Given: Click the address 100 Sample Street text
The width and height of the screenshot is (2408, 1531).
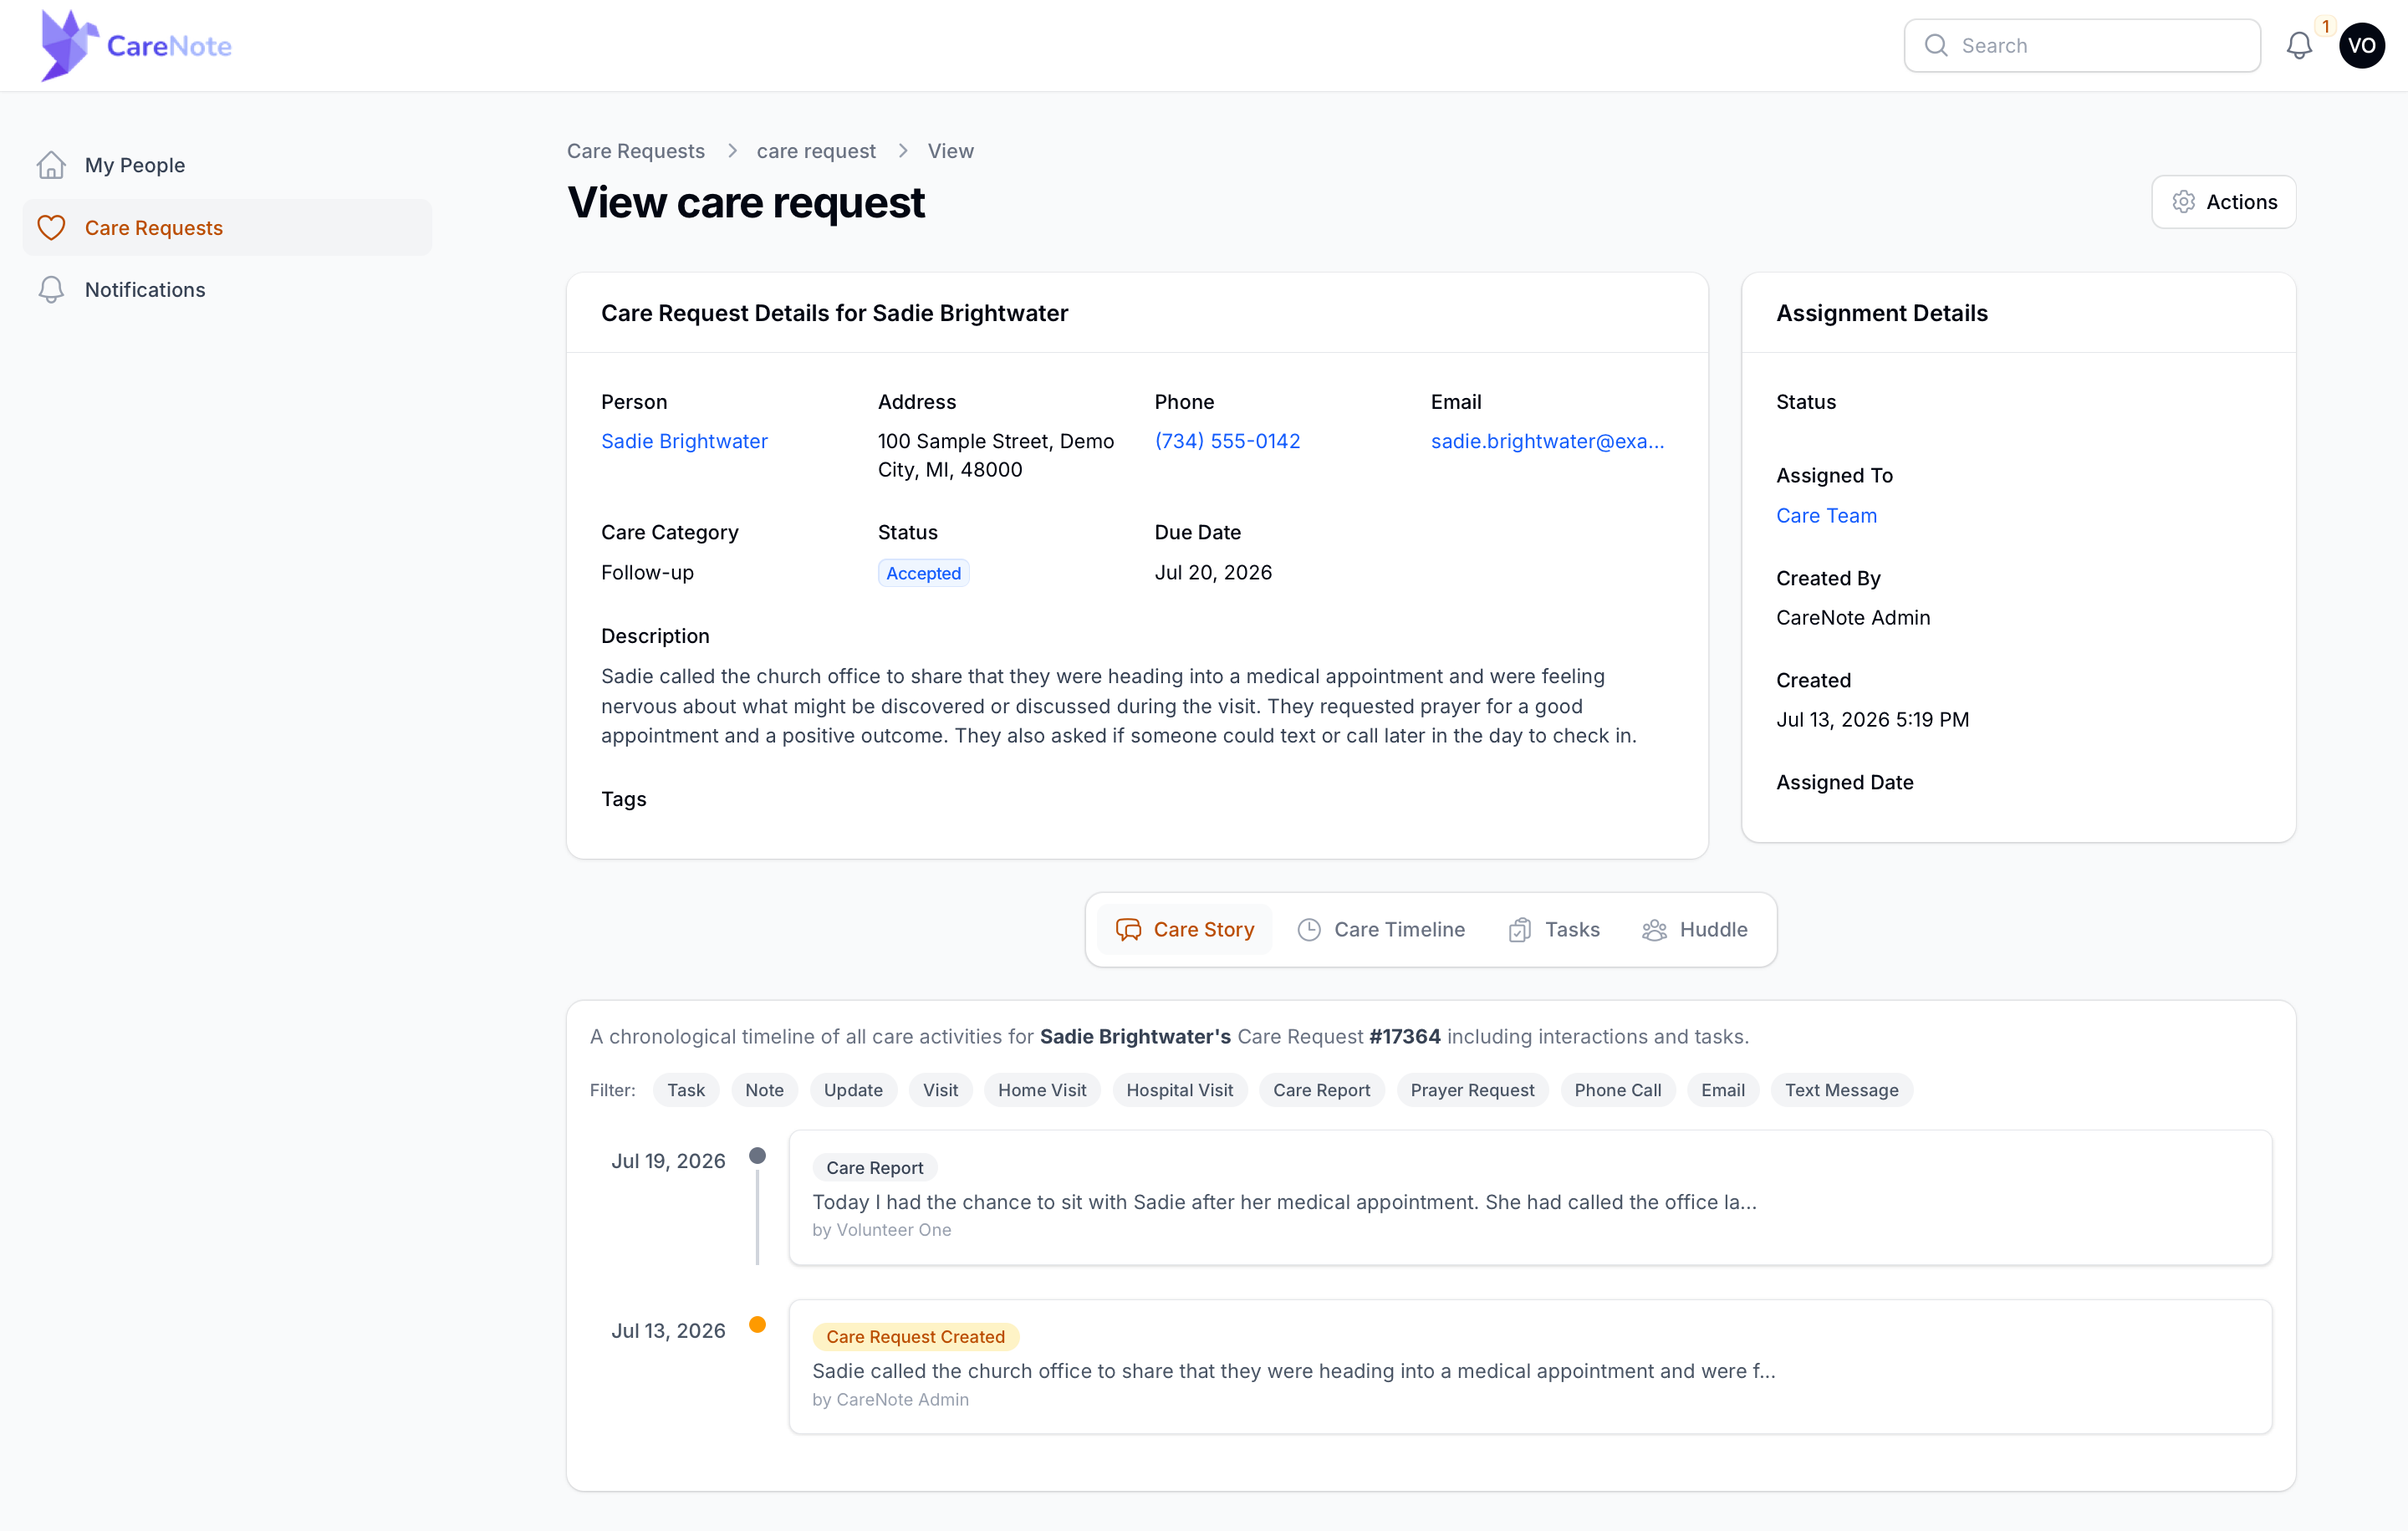Looking at the screenshot, I should [995, 455].
